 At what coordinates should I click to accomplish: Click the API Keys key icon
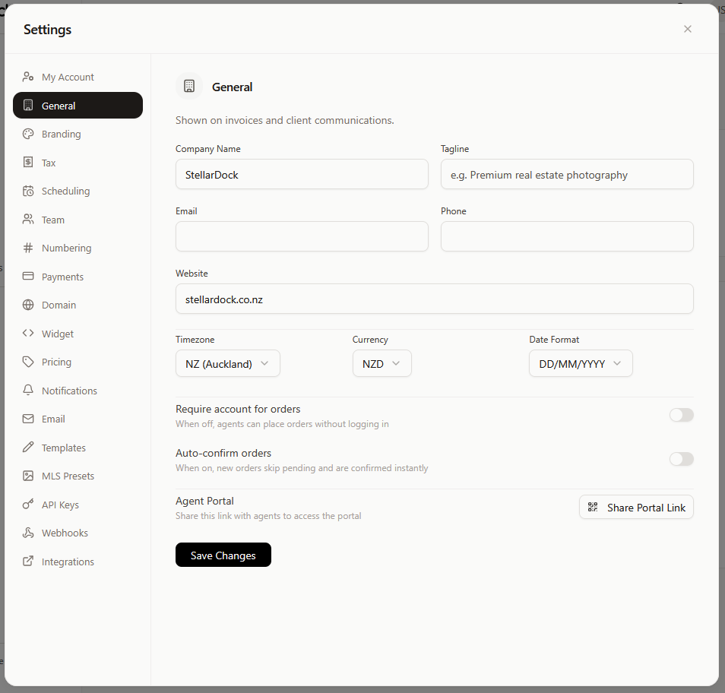pos(28,505)
